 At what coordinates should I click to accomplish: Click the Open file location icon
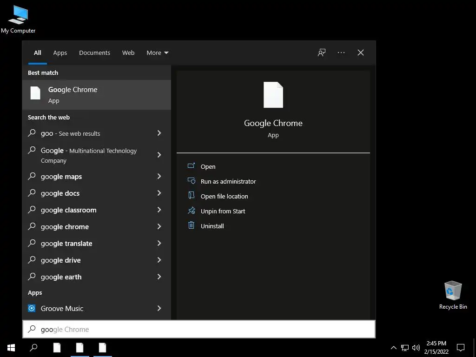click(x=191, y=195)
